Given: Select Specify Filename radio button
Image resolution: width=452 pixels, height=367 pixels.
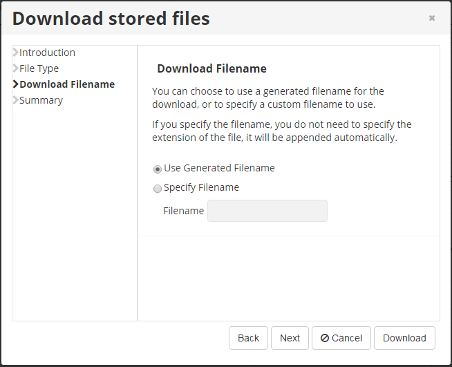Looking at the screenshot, I should [x=157, y=189].
